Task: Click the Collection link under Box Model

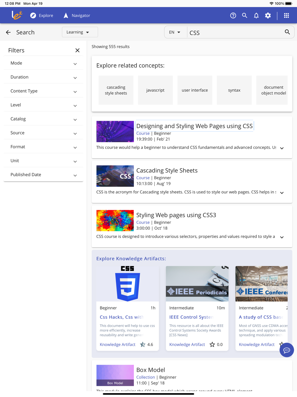Action: coord(146,377)
